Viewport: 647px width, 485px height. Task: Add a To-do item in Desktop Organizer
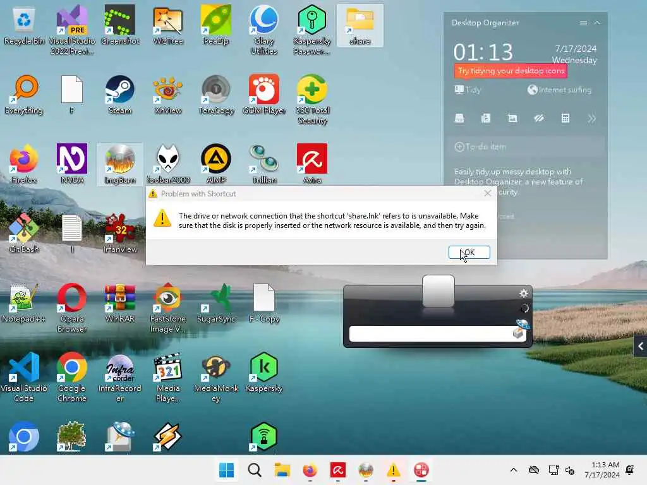(x=525, y=147)
